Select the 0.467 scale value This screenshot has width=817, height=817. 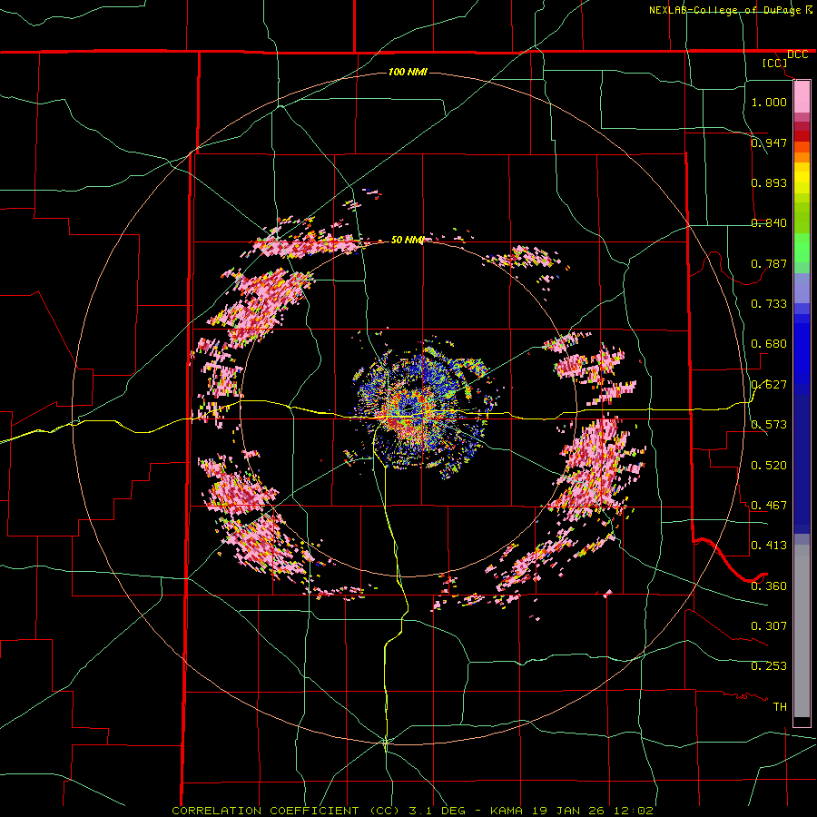(x=769, y=506)
